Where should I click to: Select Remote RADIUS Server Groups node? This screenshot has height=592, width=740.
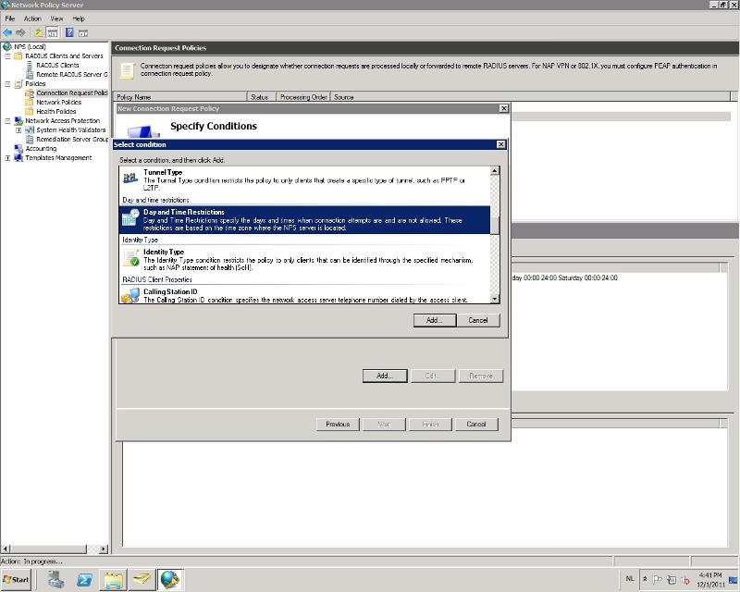point(72,74)
